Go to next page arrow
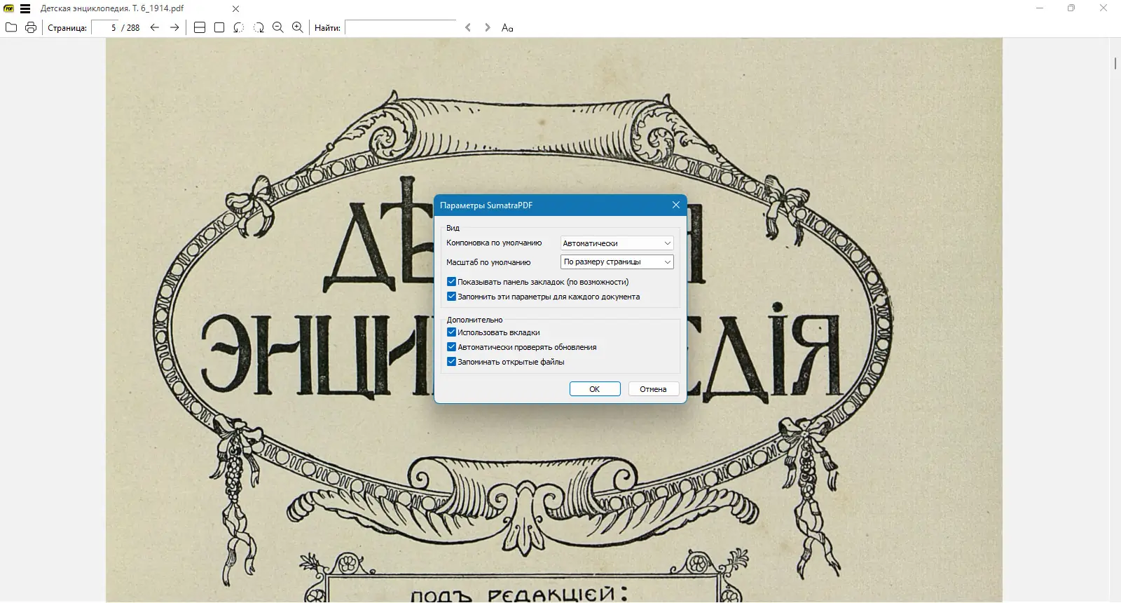This screenshot has height=603, width=1121. pyautogui.click(x=174, y=27)
